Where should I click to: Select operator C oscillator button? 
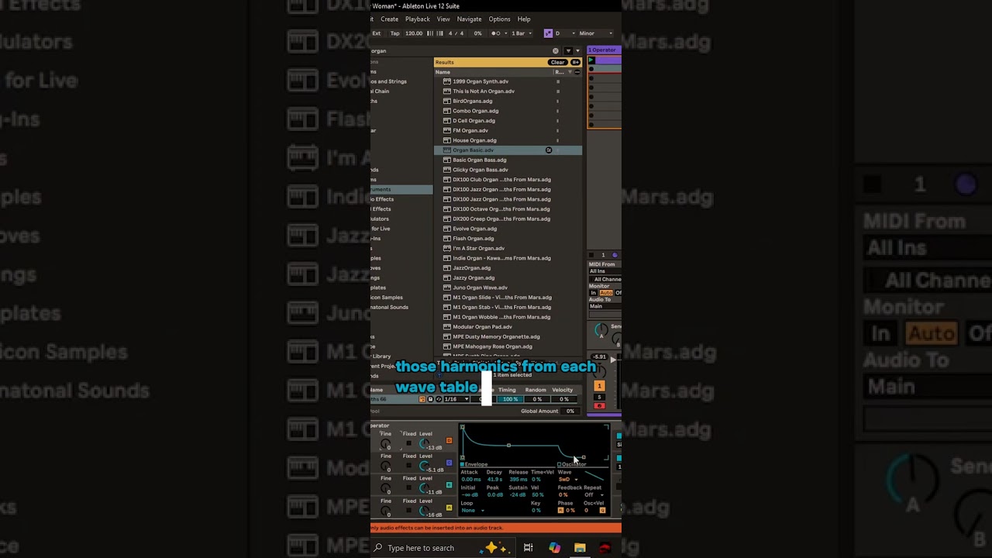coord(449,463)
